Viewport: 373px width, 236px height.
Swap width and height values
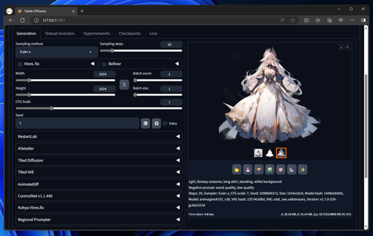(124, 85)
